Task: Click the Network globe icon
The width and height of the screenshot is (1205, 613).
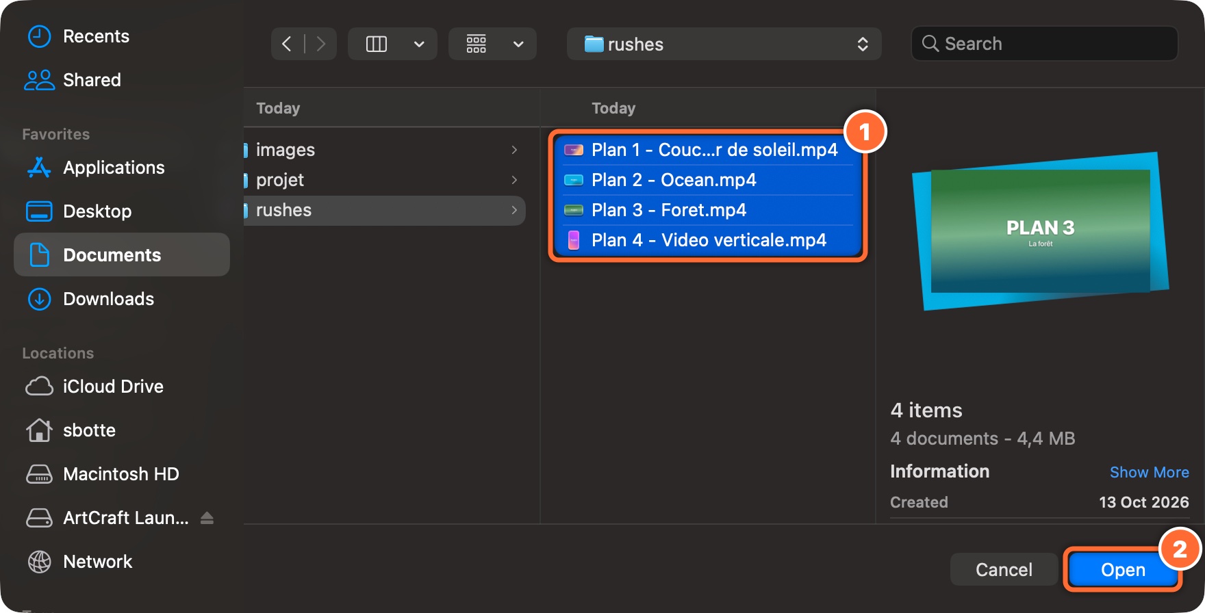Action: coord(39,562)
